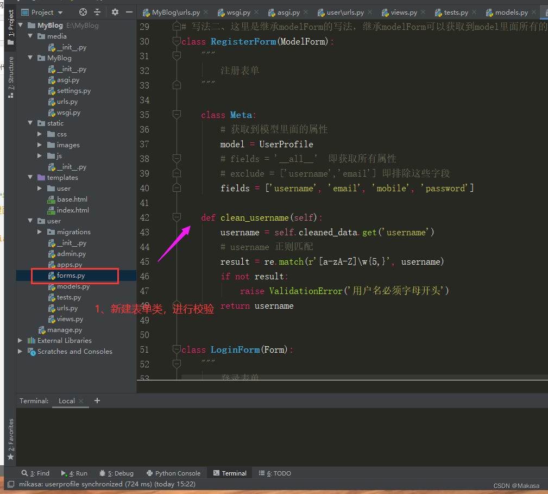Image resolution: width=548 pixels, height=494 pixels.
Task: Collapse the MyBlog project root
Action: pos(20,25)
